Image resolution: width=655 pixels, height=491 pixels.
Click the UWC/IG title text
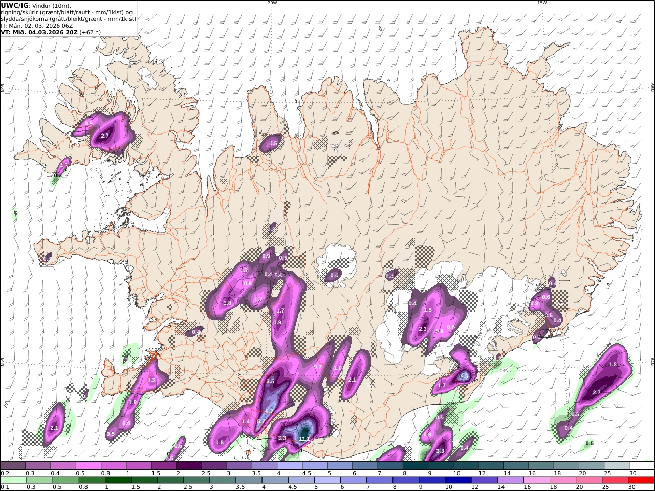[x=15, y=5]
